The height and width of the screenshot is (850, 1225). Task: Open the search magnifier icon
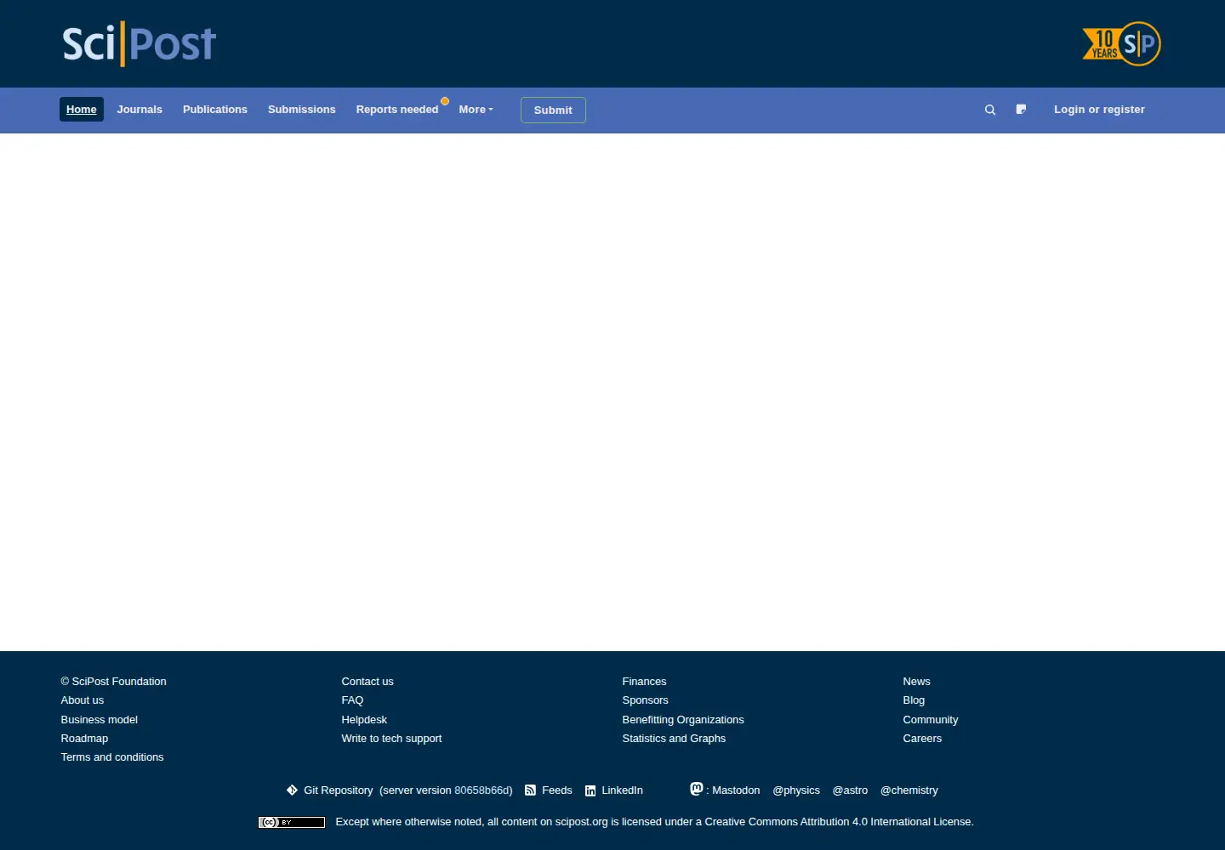tap(990, 110)
